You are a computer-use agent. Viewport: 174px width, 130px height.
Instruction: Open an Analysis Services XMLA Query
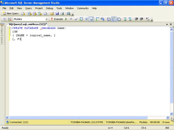click(x=40, y=14)
